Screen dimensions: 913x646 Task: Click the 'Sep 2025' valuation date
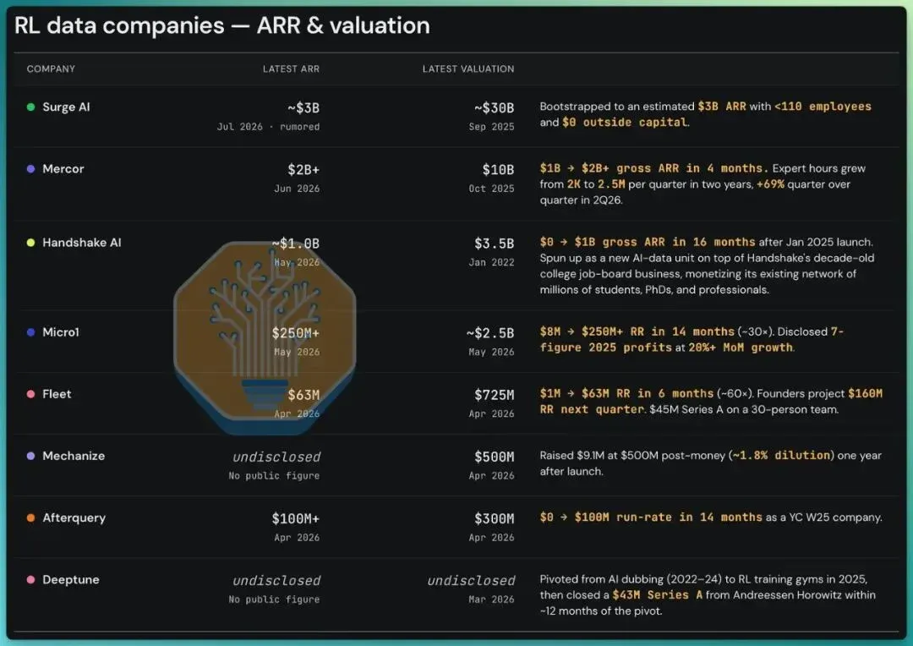click(491, 126)
